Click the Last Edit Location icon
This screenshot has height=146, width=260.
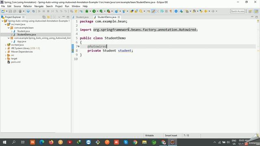point(201,11)
